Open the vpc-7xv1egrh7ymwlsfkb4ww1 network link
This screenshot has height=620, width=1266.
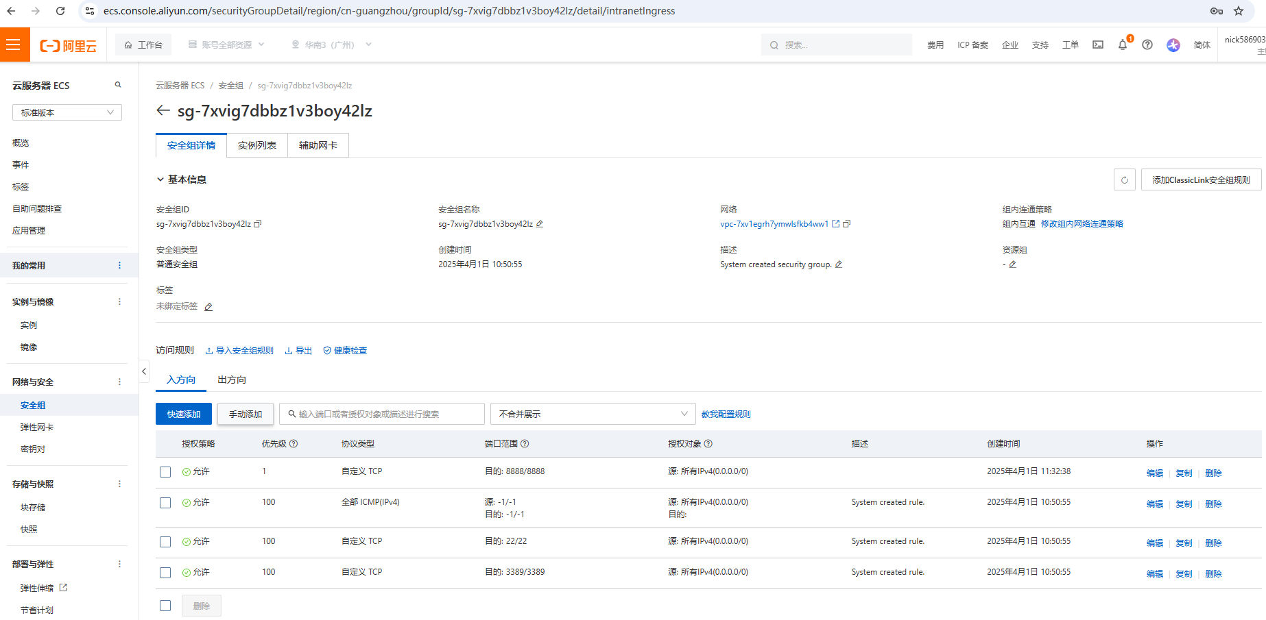[774, 224]
